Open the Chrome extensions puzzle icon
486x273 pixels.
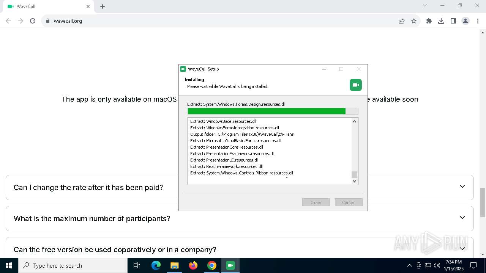coord(429,21)
